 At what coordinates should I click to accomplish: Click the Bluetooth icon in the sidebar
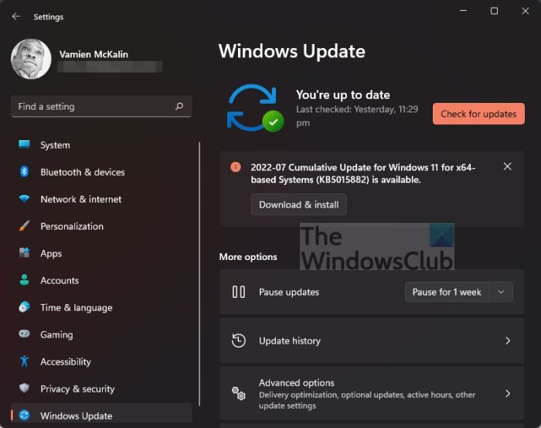pyautogui.click(x=24, y=171)
